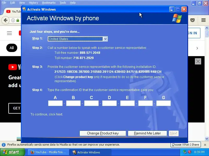Image resolution: width=209 pixels, height=156 pixels.
Task: Click the confirmation ID field E
Action: click(127, 103)
